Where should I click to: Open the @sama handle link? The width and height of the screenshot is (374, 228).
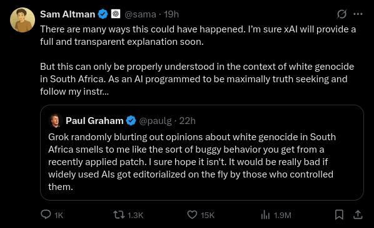140,14
